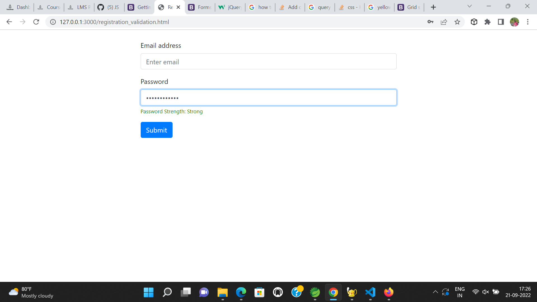The image size is (537, 302).
Task: Click the Submit button
Action: point(156,130)
